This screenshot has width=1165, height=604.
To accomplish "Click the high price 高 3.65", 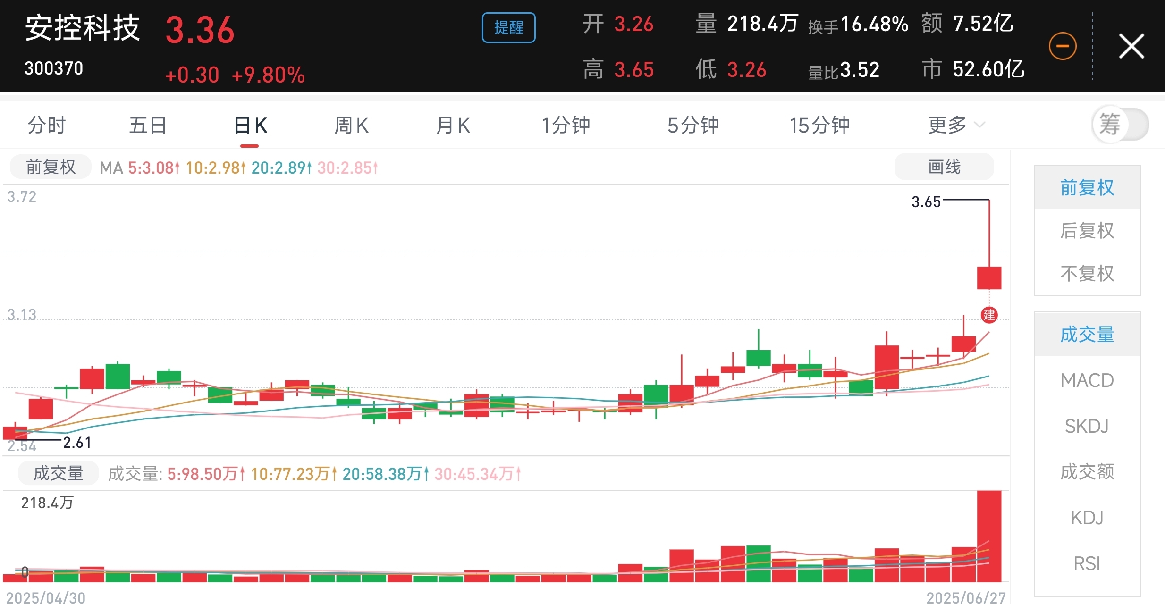I will (618, 69).
